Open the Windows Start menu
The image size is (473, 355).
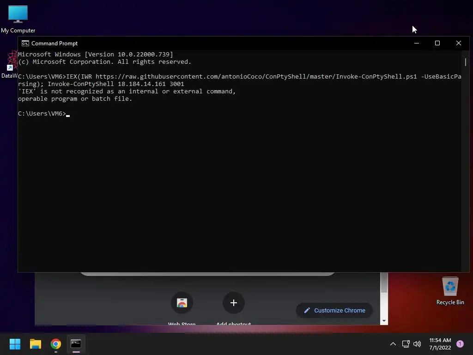pos(15,344)
